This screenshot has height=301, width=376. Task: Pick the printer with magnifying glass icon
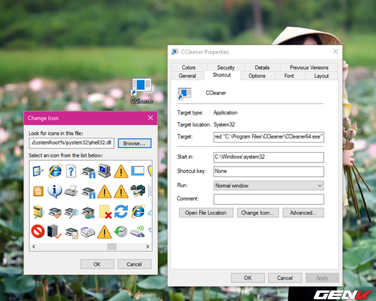click(x=72, y=212)
